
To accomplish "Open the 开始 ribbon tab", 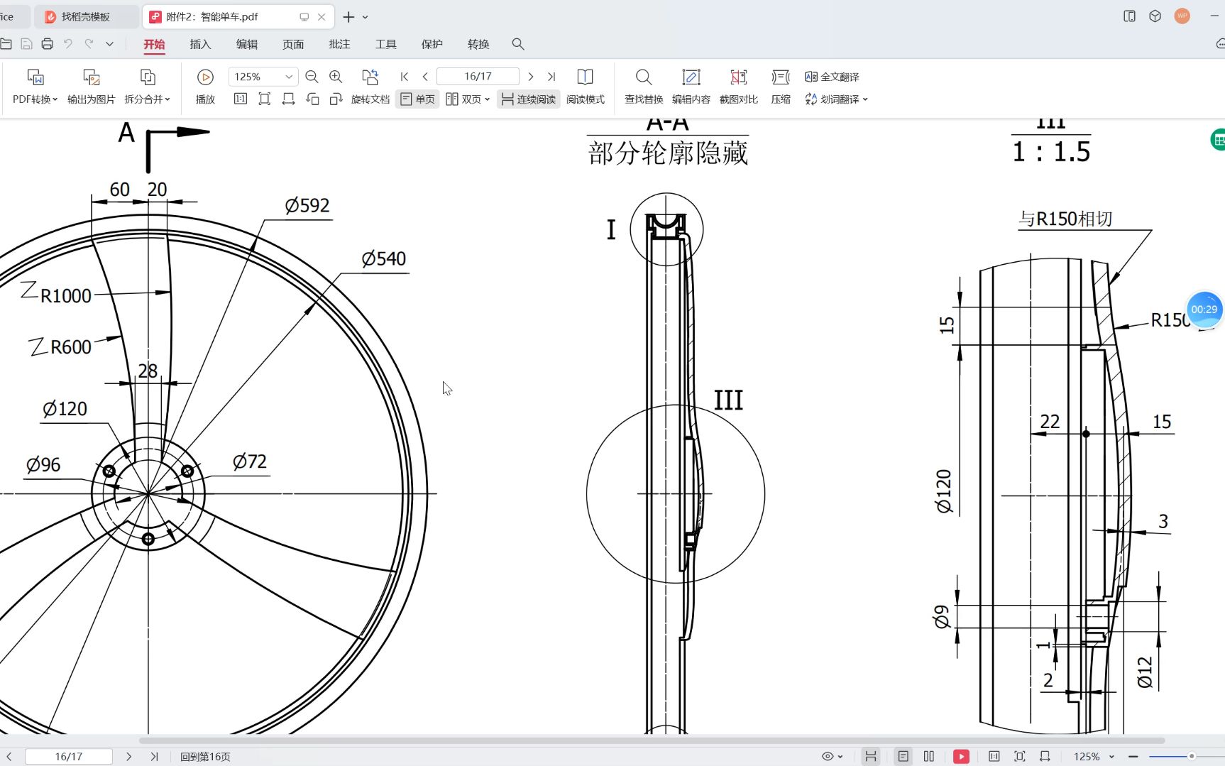I will tap(154, 44).
